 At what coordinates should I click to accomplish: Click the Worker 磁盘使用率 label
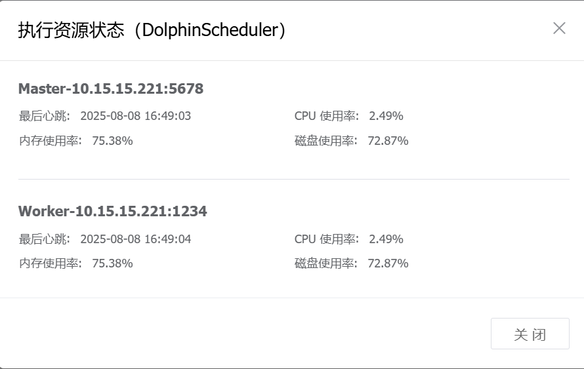pyautogui.click(x=326, y=263)
